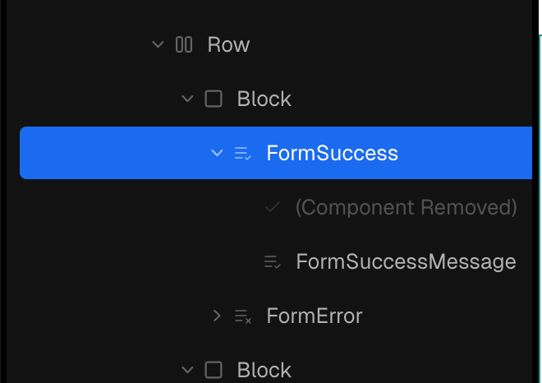Click the second Block square icon
Image resolution: width=542 pixels, height=383 pixels.
(x=214, y=370)
